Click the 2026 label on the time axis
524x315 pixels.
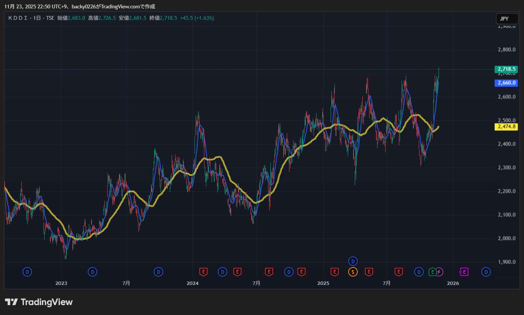tap(453, 283)
